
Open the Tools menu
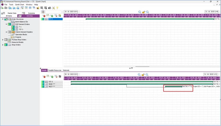click(x=11, y=5)
